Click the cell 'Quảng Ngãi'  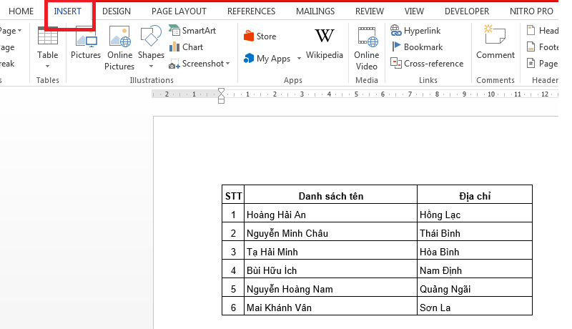(x=475, y=288)
